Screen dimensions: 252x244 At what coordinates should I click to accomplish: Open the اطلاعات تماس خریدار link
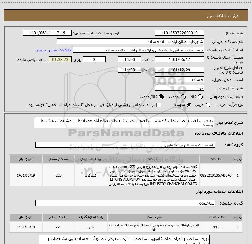[54, 50]
